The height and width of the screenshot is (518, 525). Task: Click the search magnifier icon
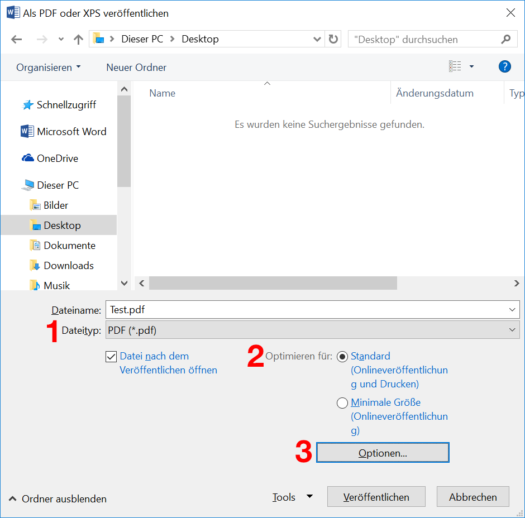pyautogui.click(x=505, y=39)
